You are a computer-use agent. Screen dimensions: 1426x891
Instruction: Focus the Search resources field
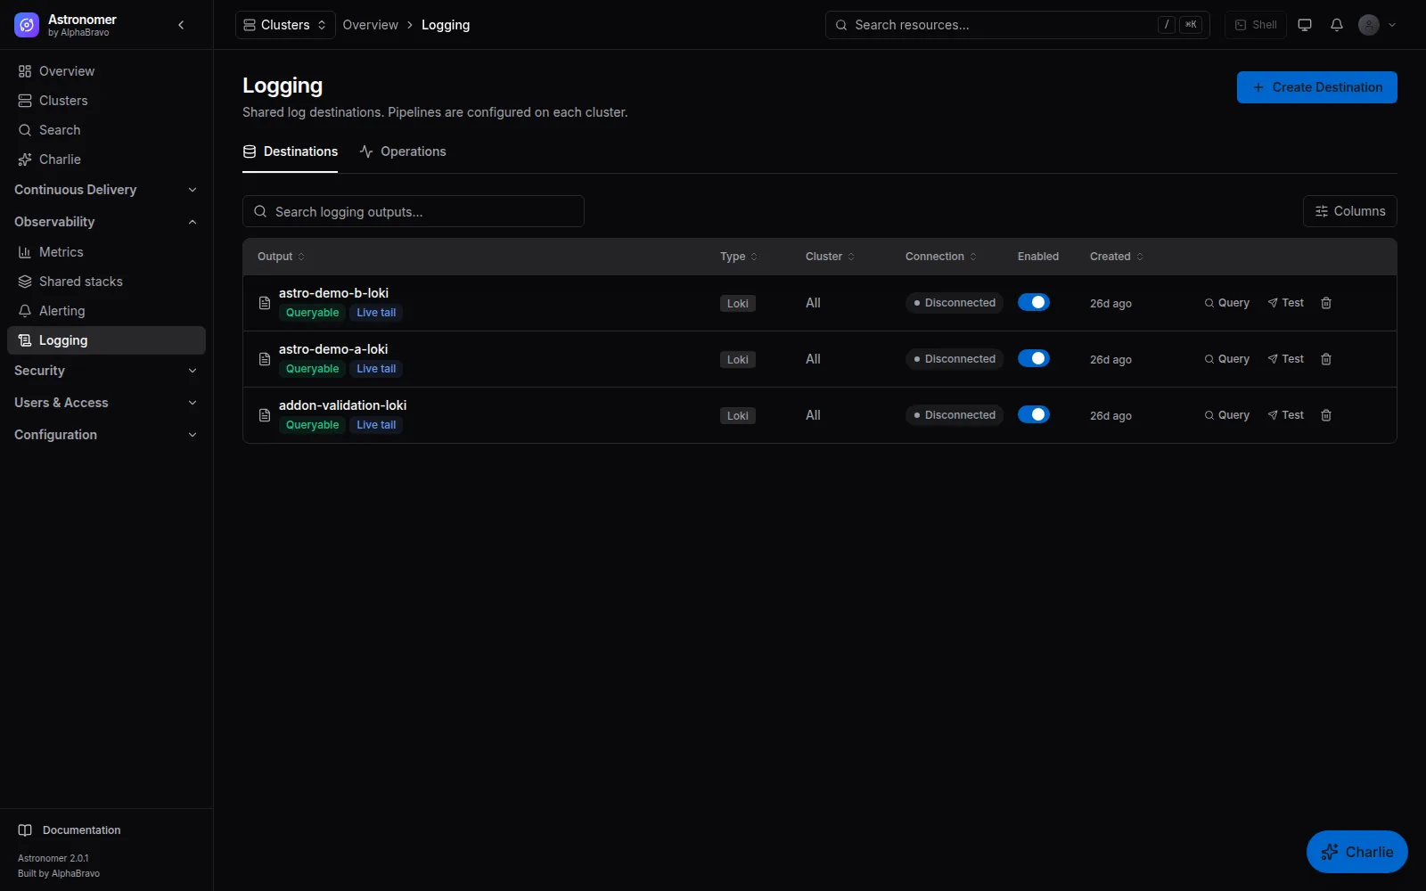click(1018, 25)
